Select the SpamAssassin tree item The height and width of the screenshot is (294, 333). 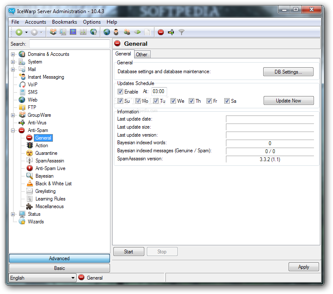[x=50, y=161]
